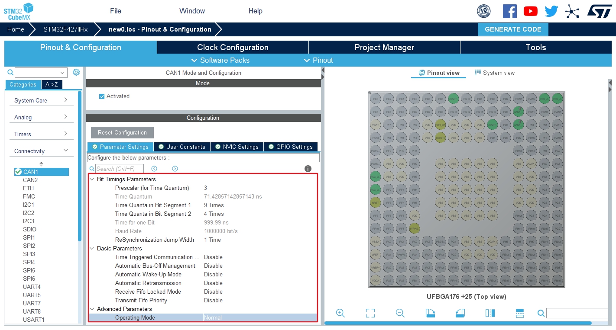616x330 pixels.
Task: Open the peripheral search combo box dropdown
Action: (63, 73)
